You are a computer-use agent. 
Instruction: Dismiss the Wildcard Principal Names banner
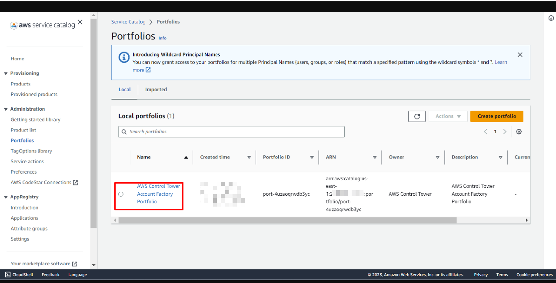click(520, 55)
